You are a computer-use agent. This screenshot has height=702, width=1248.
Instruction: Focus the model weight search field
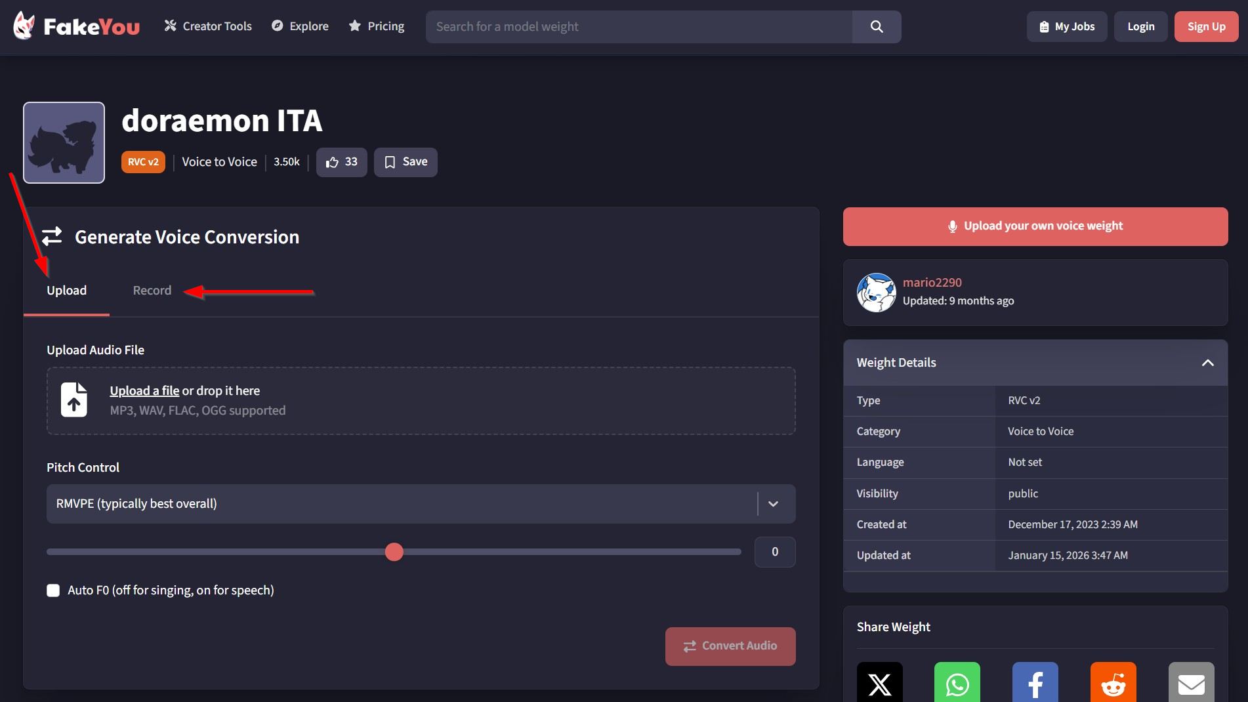(x=639, y=27)
